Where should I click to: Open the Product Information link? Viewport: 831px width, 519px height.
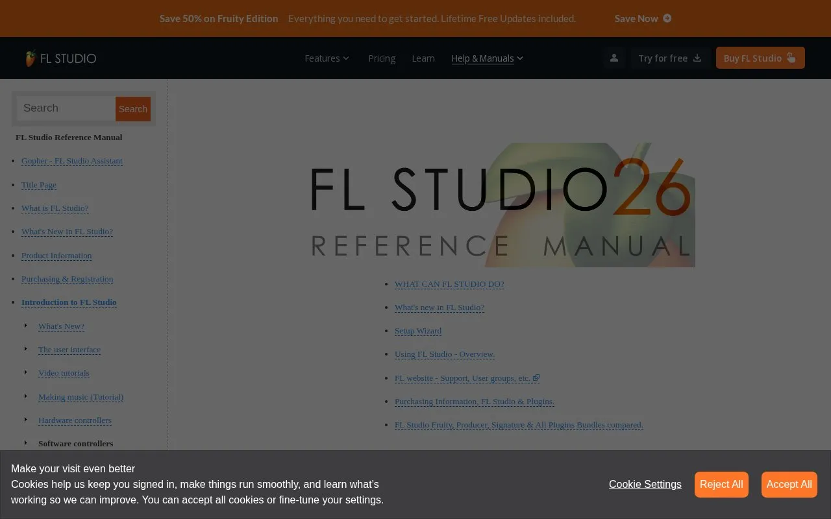tap(56, 256)
